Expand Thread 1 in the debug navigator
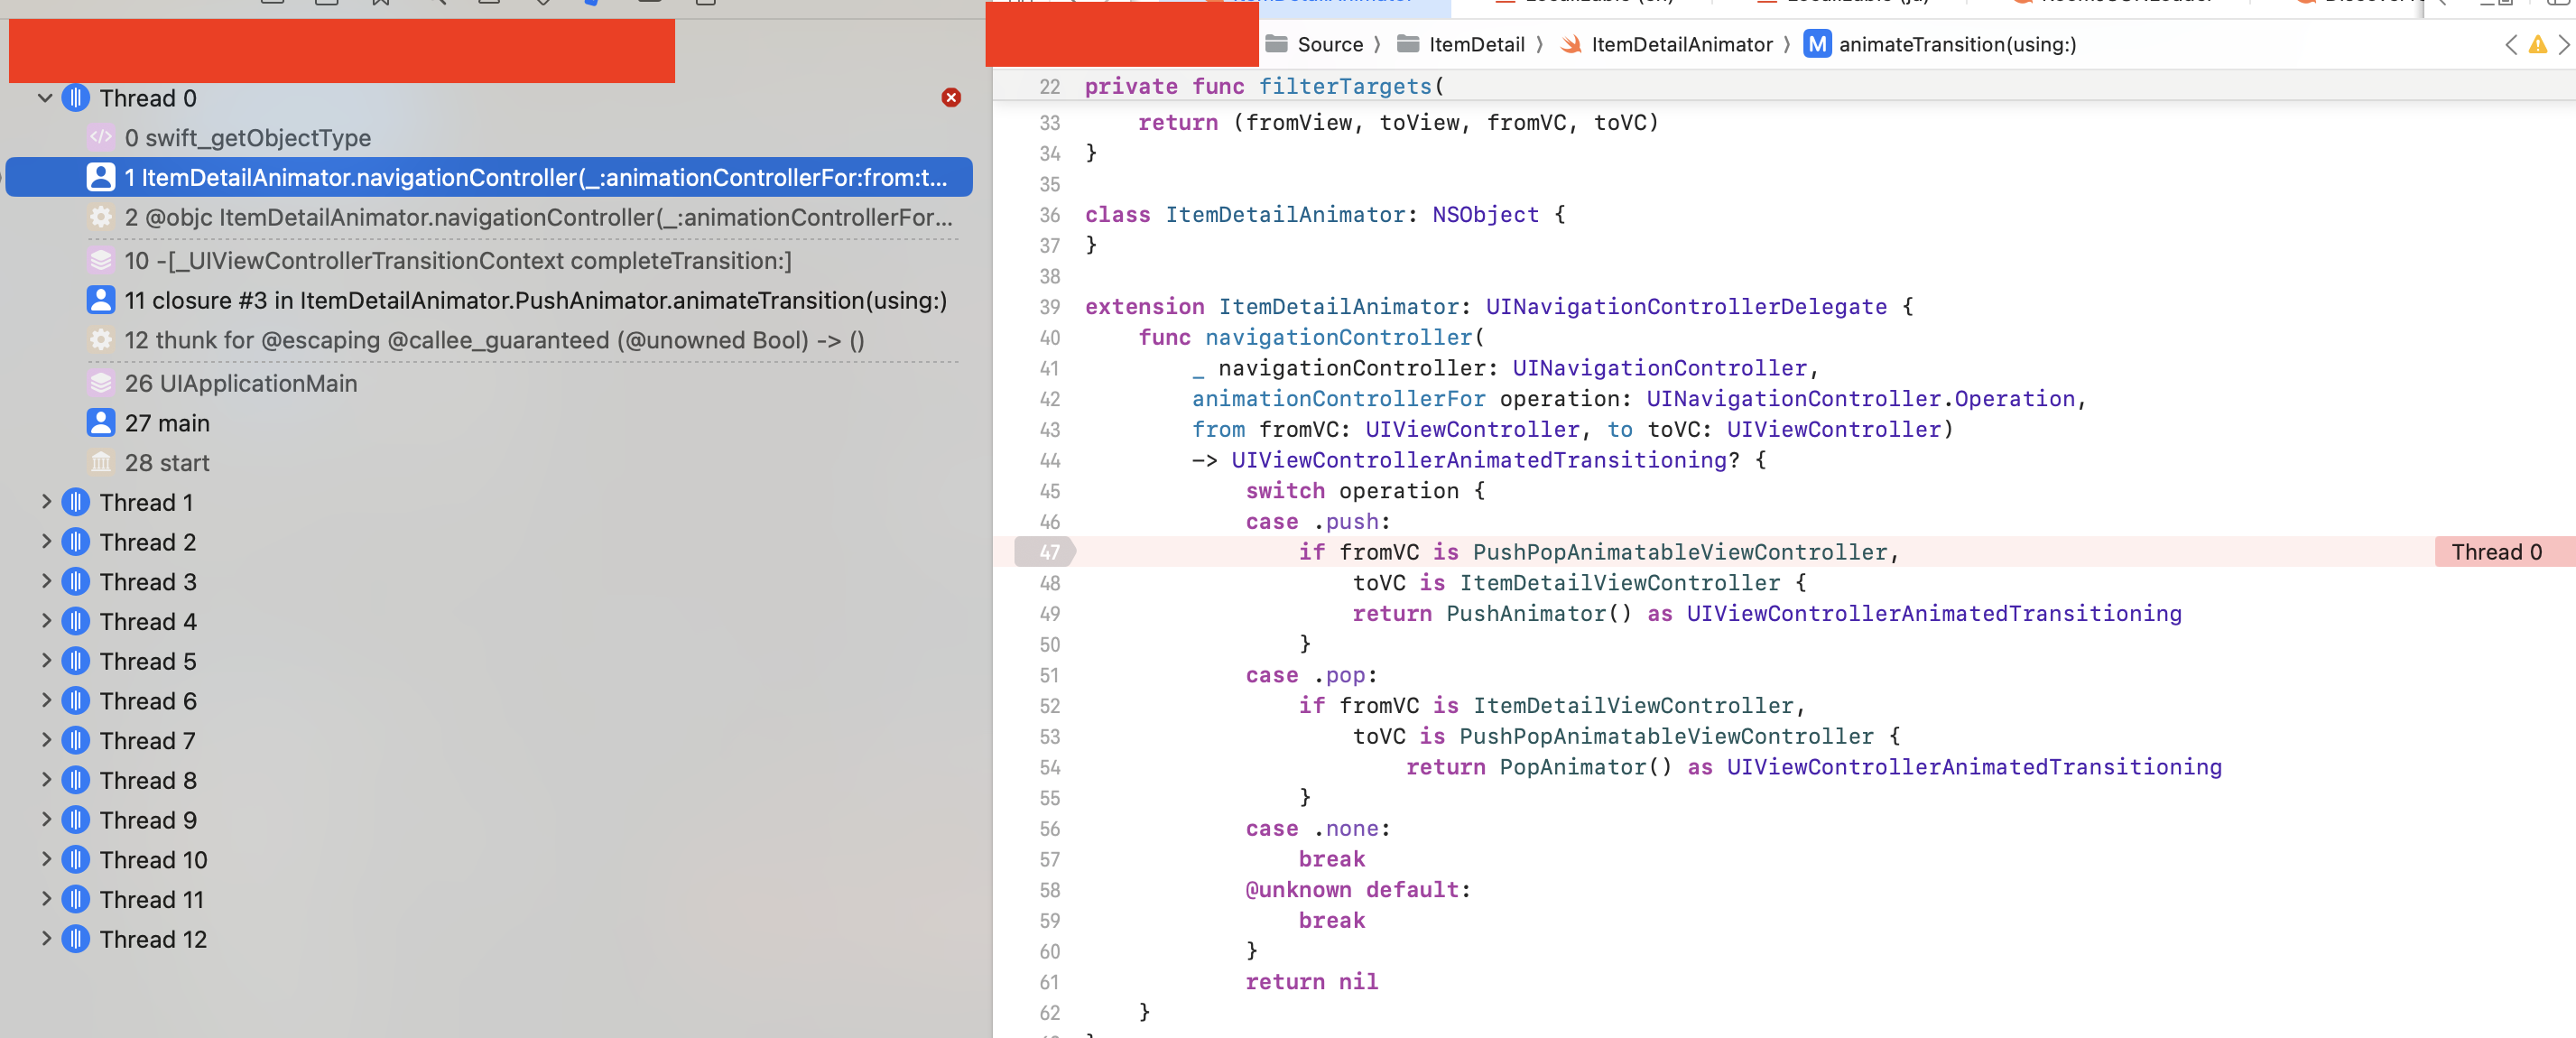The width and height of the screenshot is (2576, 1038). pyautogui.click(x=46, y=502)
